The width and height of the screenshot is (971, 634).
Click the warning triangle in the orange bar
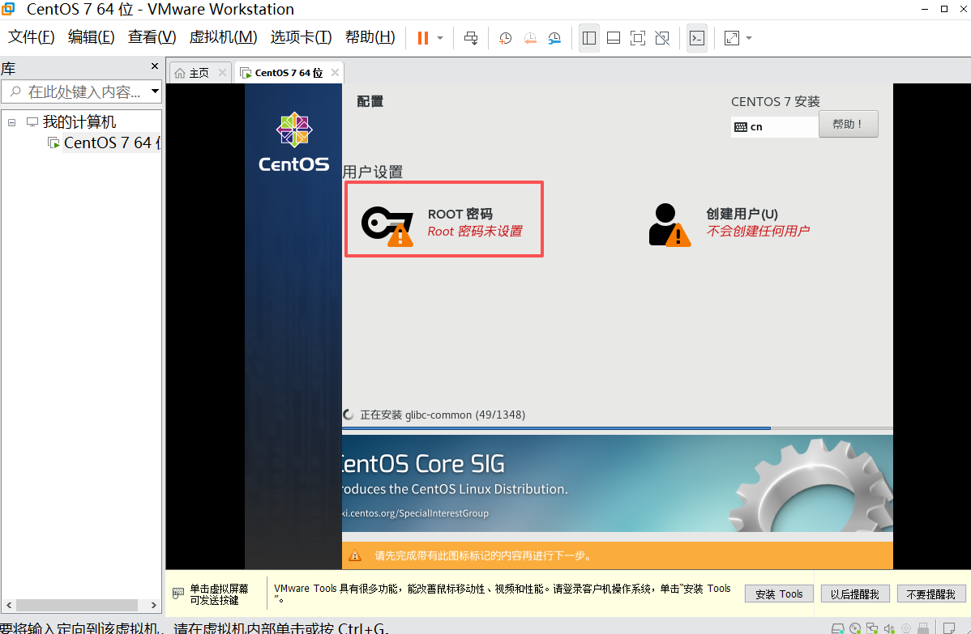tap(355, 555)
